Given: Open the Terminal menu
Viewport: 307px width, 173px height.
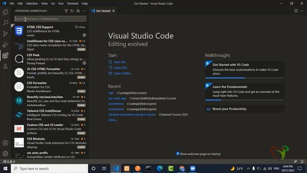Looking at the screenshot, I should point(72,3).
